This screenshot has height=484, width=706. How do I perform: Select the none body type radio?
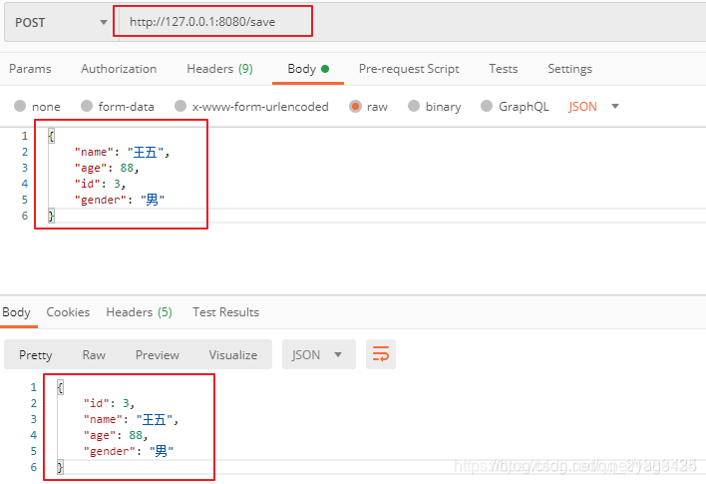point(20,106)
